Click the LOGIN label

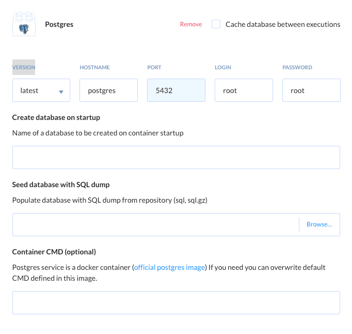coord(223,67)
